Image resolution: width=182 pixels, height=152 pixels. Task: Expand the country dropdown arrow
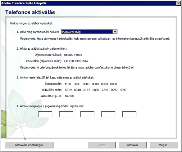[115, 32]
